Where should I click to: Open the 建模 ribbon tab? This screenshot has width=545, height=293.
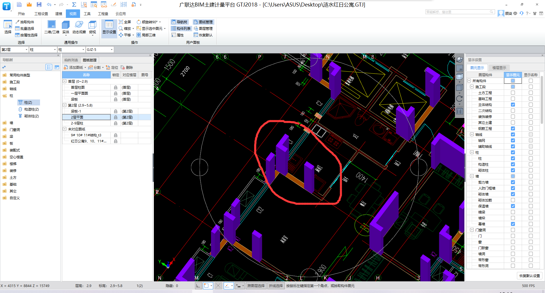tap(59, 14)
